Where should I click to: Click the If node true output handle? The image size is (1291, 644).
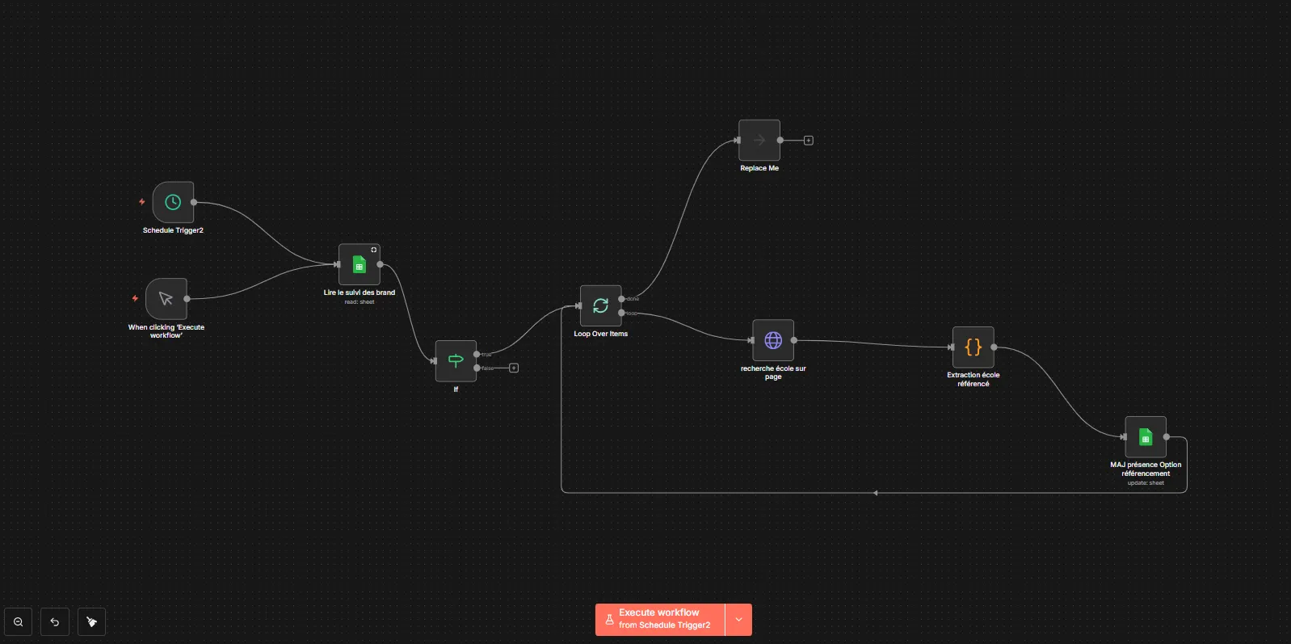(477, 354)
